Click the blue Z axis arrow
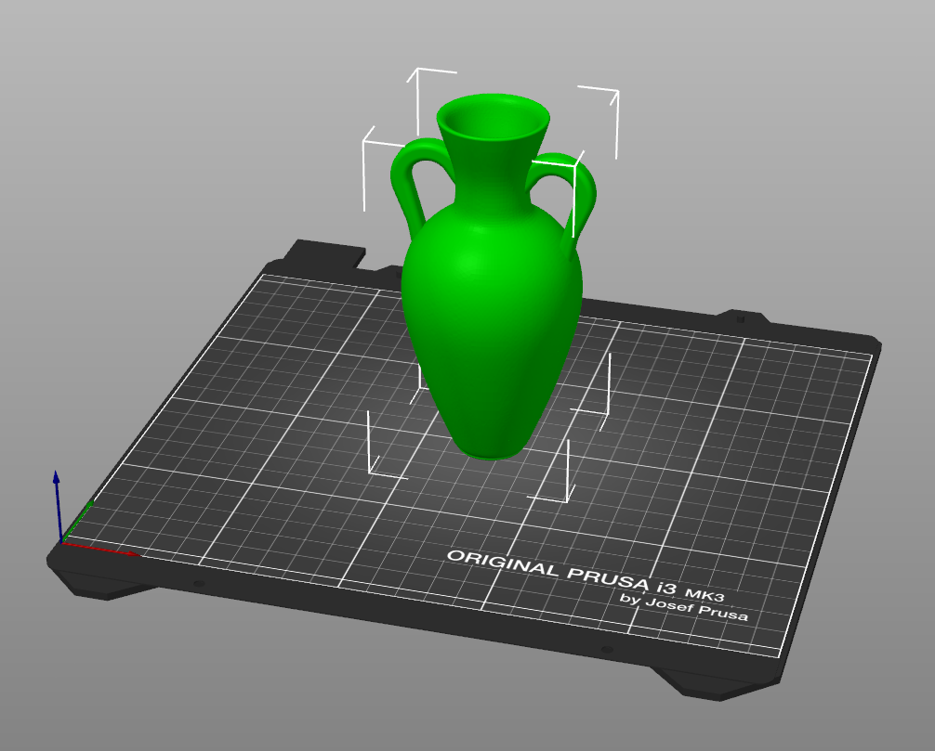 coord(58,505)
